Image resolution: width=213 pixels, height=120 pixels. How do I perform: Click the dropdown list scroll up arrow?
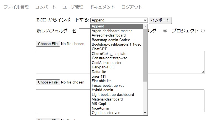pyautogui.click(x=145, y=26)
